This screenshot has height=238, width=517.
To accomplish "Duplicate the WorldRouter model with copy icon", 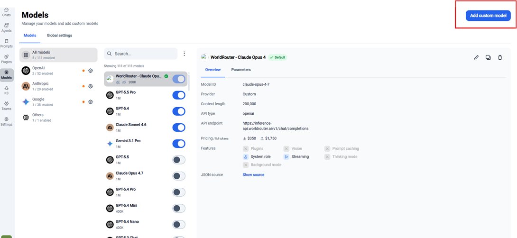I will pos(488,57).
